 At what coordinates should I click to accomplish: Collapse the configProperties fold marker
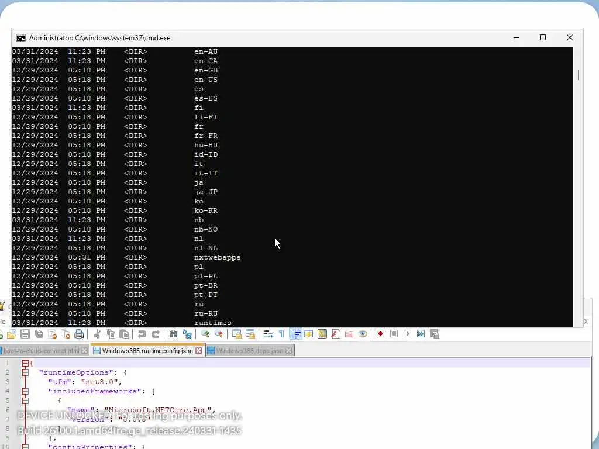point(25,447)
